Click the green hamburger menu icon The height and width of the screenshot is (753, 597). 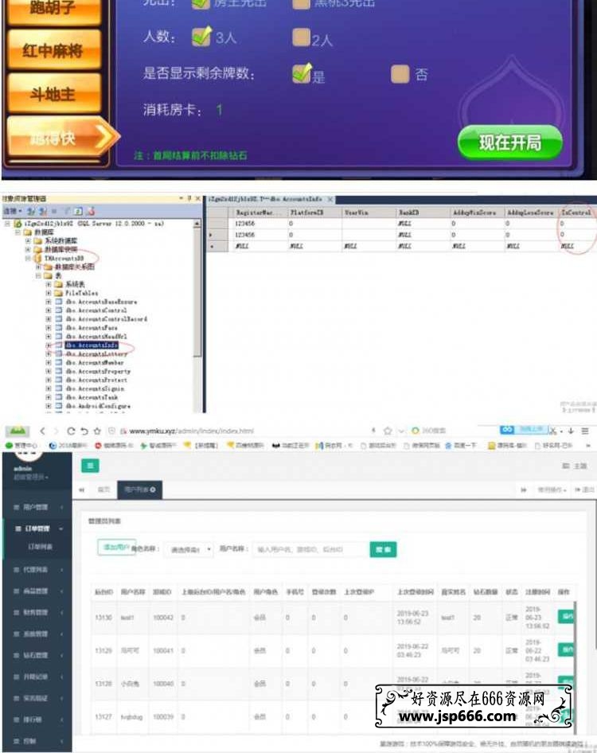pos(90,466)
